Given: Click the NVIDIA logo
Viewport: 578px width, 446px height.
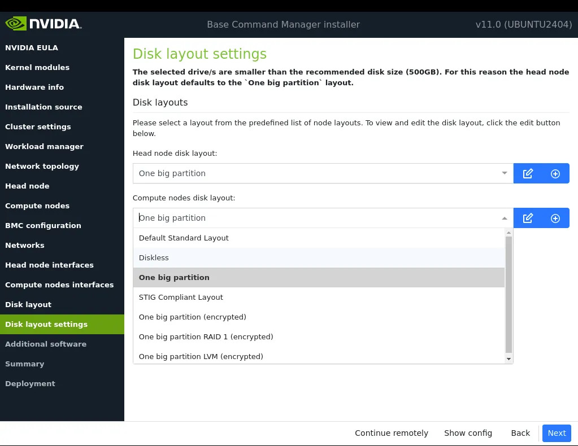Looking at the screenshot, I should tap(44, 24).
